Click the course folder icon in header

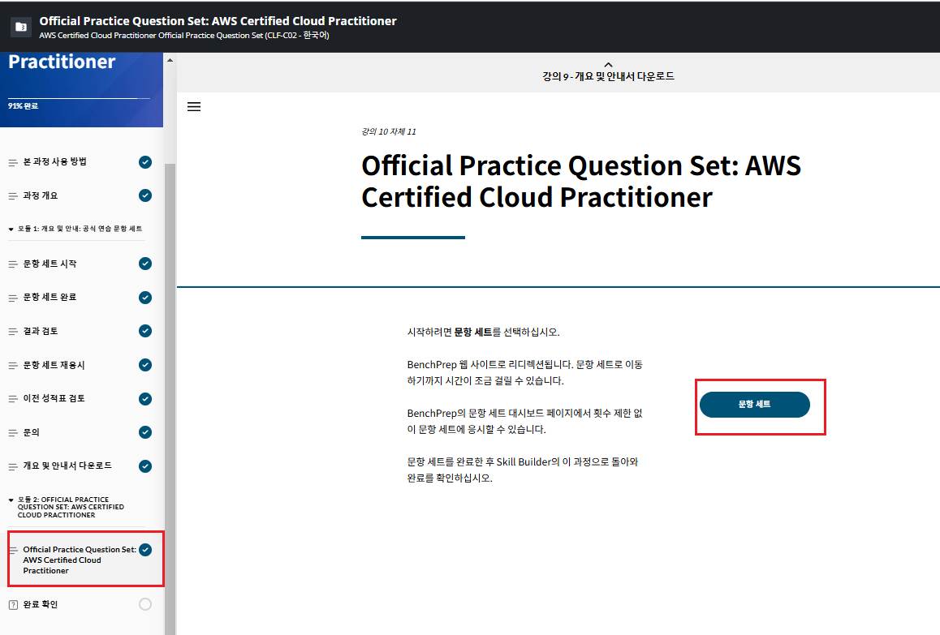point(21,27)
